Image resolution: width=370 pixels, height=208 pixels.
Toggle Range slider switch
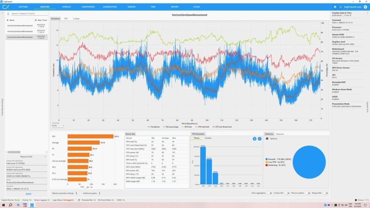coord(326,193)
